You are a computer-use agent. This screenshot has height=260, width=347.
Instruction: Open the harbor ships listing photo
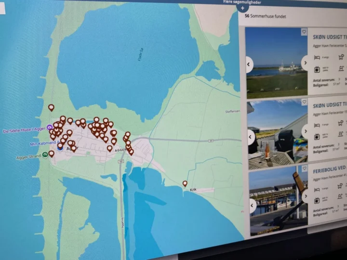[x=277, y=63]
